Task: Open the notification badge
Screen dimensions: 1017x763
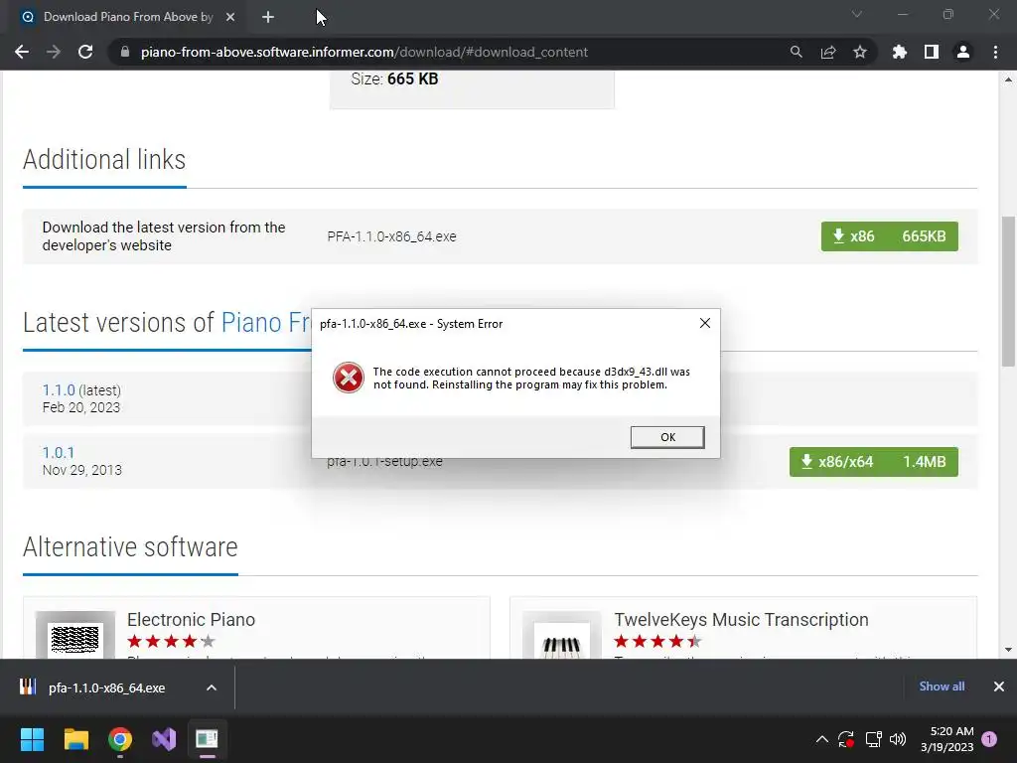Action: pos(989,739)
